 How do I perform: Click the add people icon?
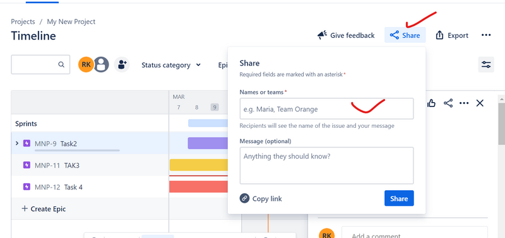122,65
